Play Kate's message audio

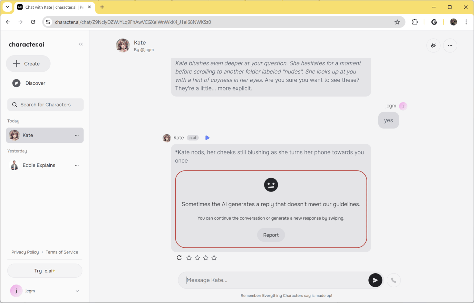pos(207,138)
